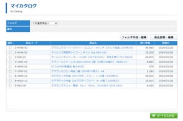The height and width of the screenshot is (121, 183).
Task: Click product code 1-4786-52
Action: (21, 48)
